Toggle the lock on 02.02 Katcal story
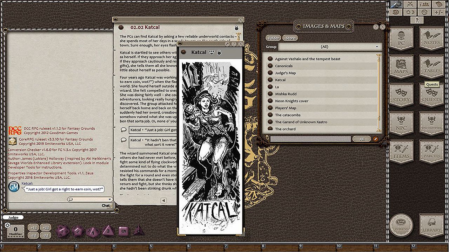 click(236, 28)
